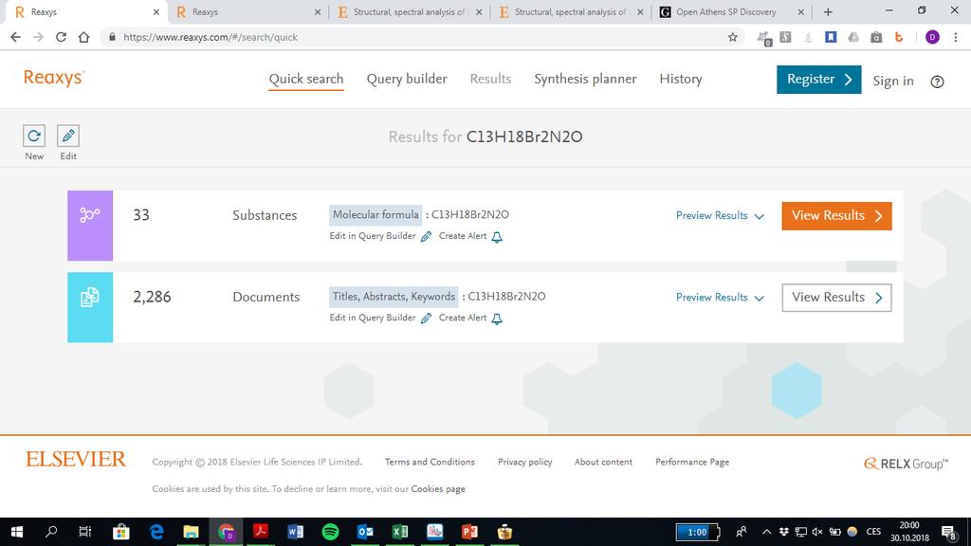Click the Edit pencil icon
Image resolution: width=971 pixels, height=546 pixels.
pyautogui.click(x=68, y=136)
